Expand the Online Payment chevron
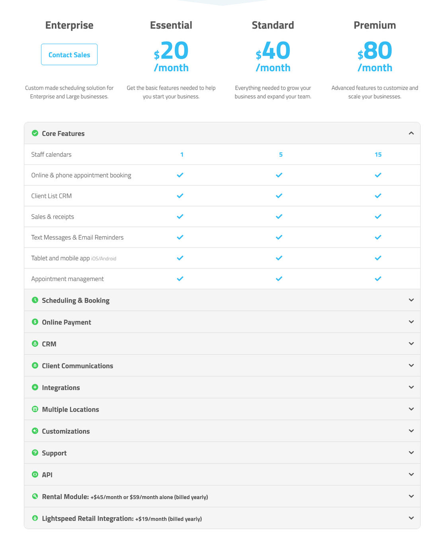Viewport: 441px width, 537px height. [x=411, y=322]
